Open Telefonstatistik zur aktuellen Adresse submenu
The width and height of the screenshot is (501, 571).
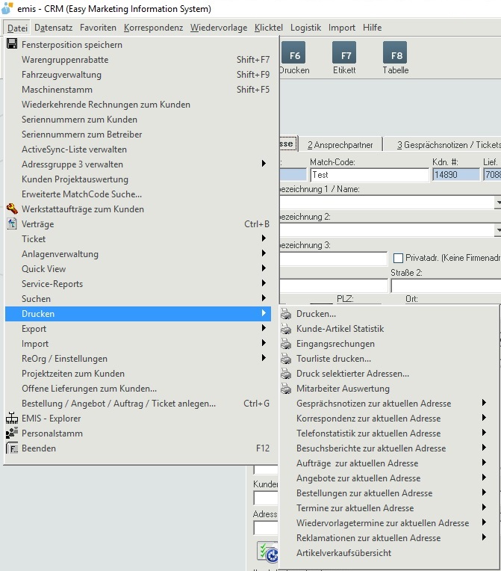(388, 433)
